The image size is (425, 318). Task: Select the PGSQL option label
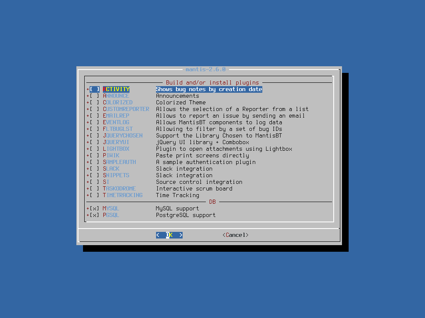tap(111, 215)
